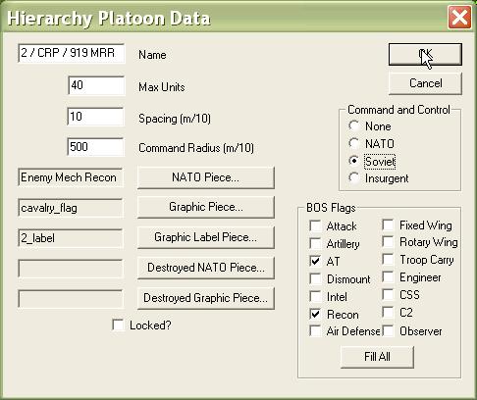
Task: Uncheck the AT checkbox
Action: click(x=315, y=261)
